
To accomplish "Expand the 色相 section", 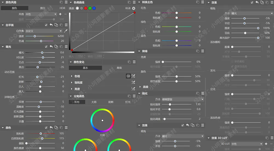I will click(x=72, y=76).
